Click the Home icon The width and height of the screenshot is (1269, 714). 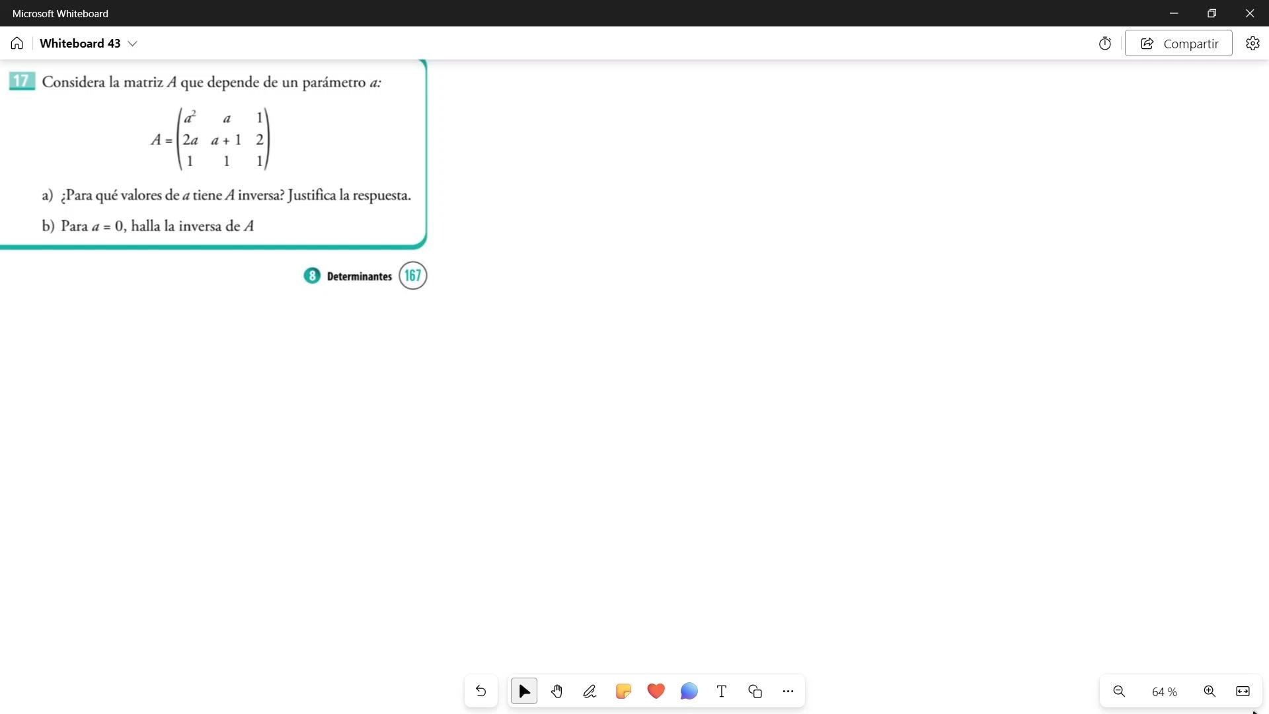point(17,44)
